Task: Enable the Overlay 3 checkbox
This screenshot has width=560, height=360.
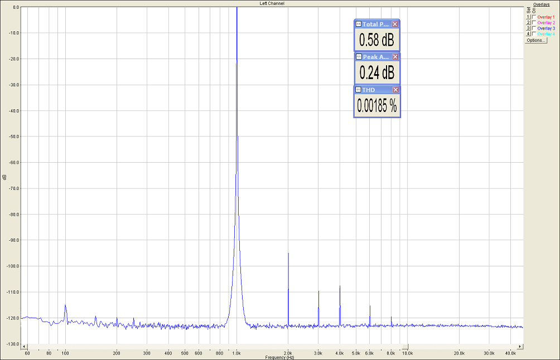Action: tap(534, 28)
